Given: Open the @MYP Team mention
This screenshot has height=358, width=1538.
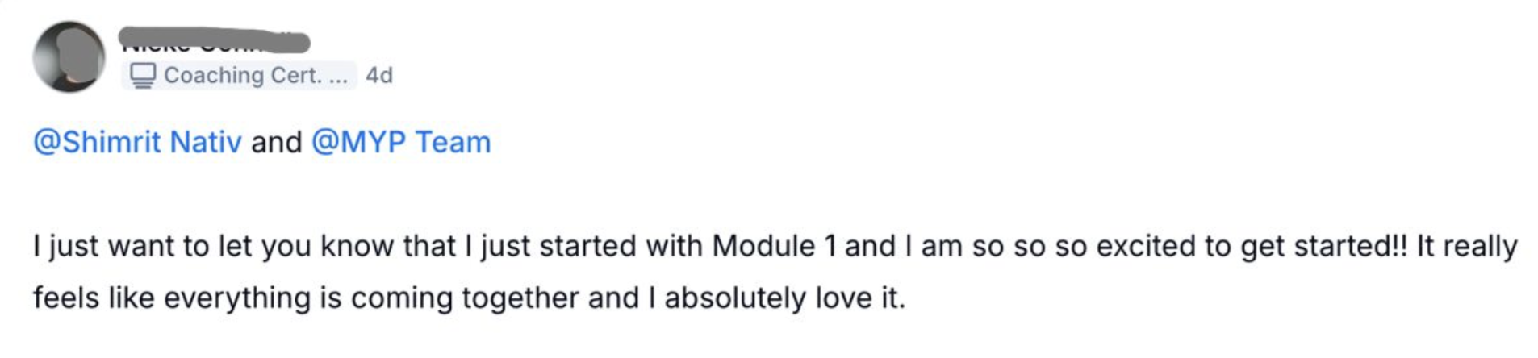Looking at the screenshot, I should click(401, 142).
